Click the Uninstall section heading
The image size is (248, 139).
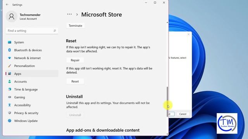pyautogui.click(x=74, y=97)
